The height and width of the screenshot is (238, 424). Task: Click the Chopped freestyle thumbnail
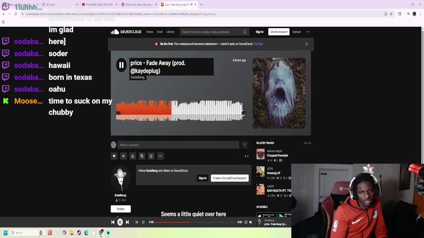click(x=261, y=154)
